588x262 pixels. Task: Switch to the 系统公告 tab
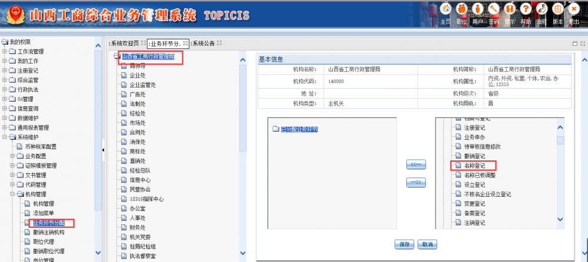click(203, 43)
